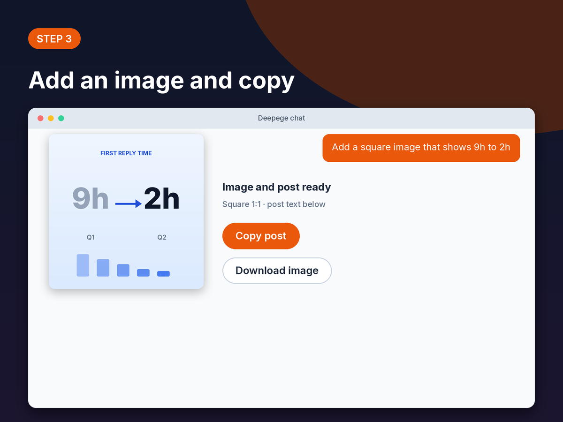Click the Copy post button
Image resolution: width=563 pixels, height=422 pixels.
[261, 236]
